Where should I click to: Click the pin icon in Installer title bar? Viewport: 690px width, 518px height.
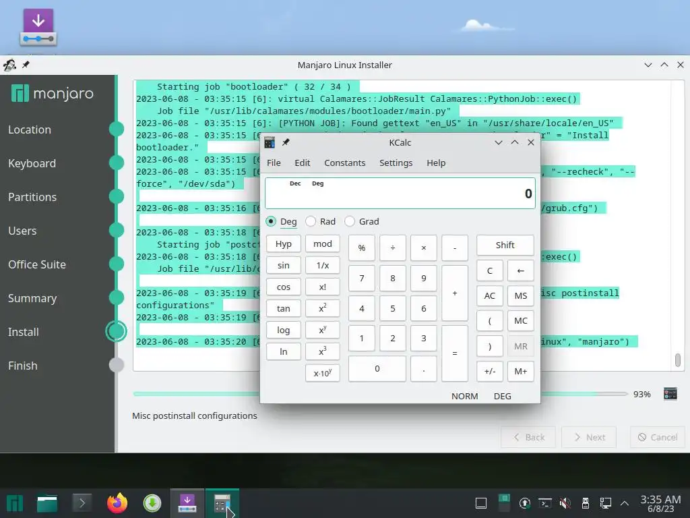pyautogui.click(x=26, y=65)
